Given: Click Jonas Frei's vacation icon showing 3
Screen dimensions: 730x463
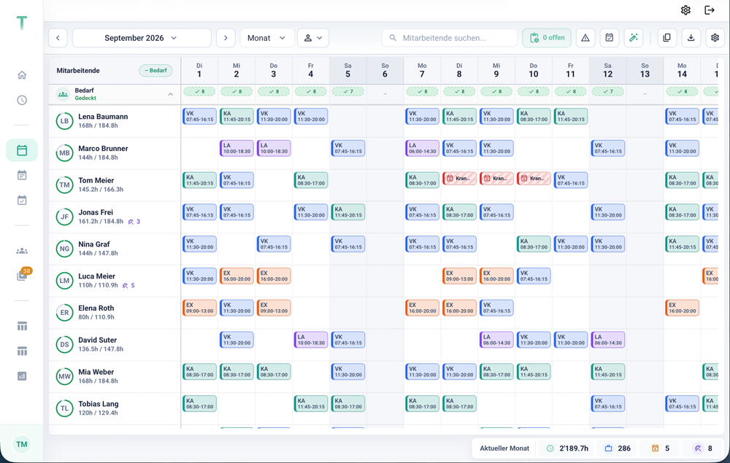Looking at the screenshot, I should pyautogui.click(x=134, y=222).
